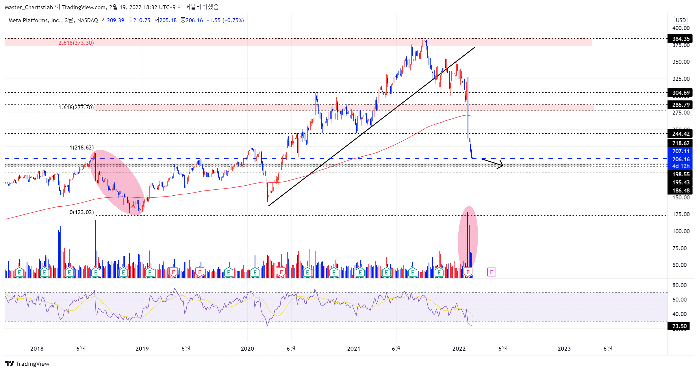Click the 195.43 price label on the axis
Viewport: 699px width, 372px height.
pyautogui.click(x=681, y=182)
